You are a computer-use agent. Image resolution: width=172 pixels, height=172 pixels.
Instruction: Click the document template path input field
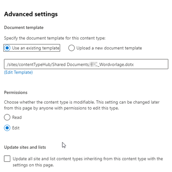click(x=86, y=64)
